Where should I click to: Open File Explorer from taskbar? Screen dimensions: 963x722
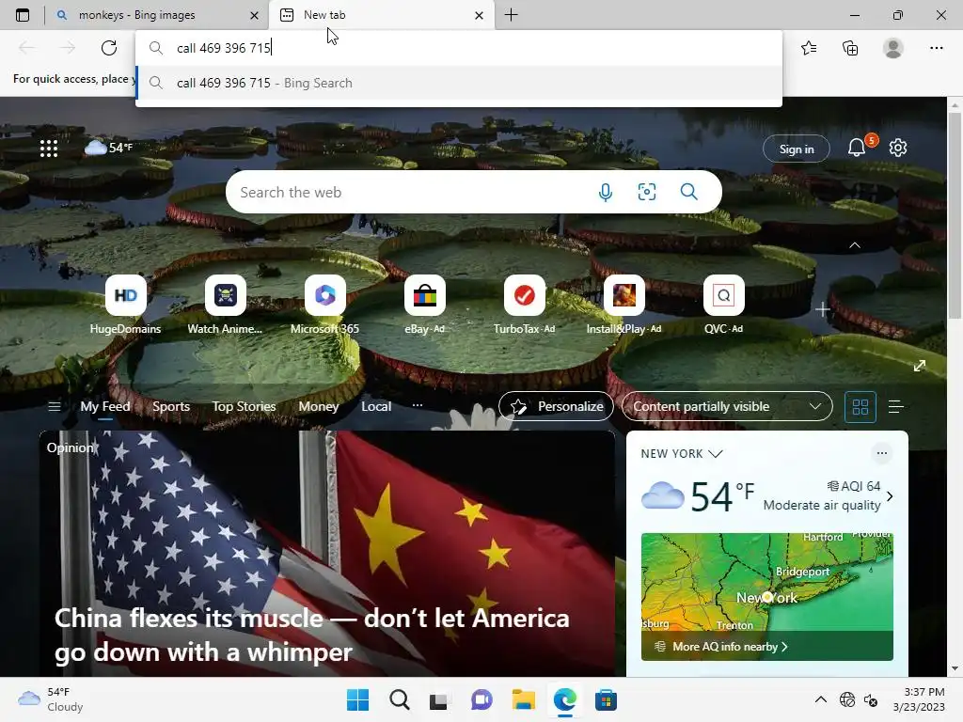[523, 699]
